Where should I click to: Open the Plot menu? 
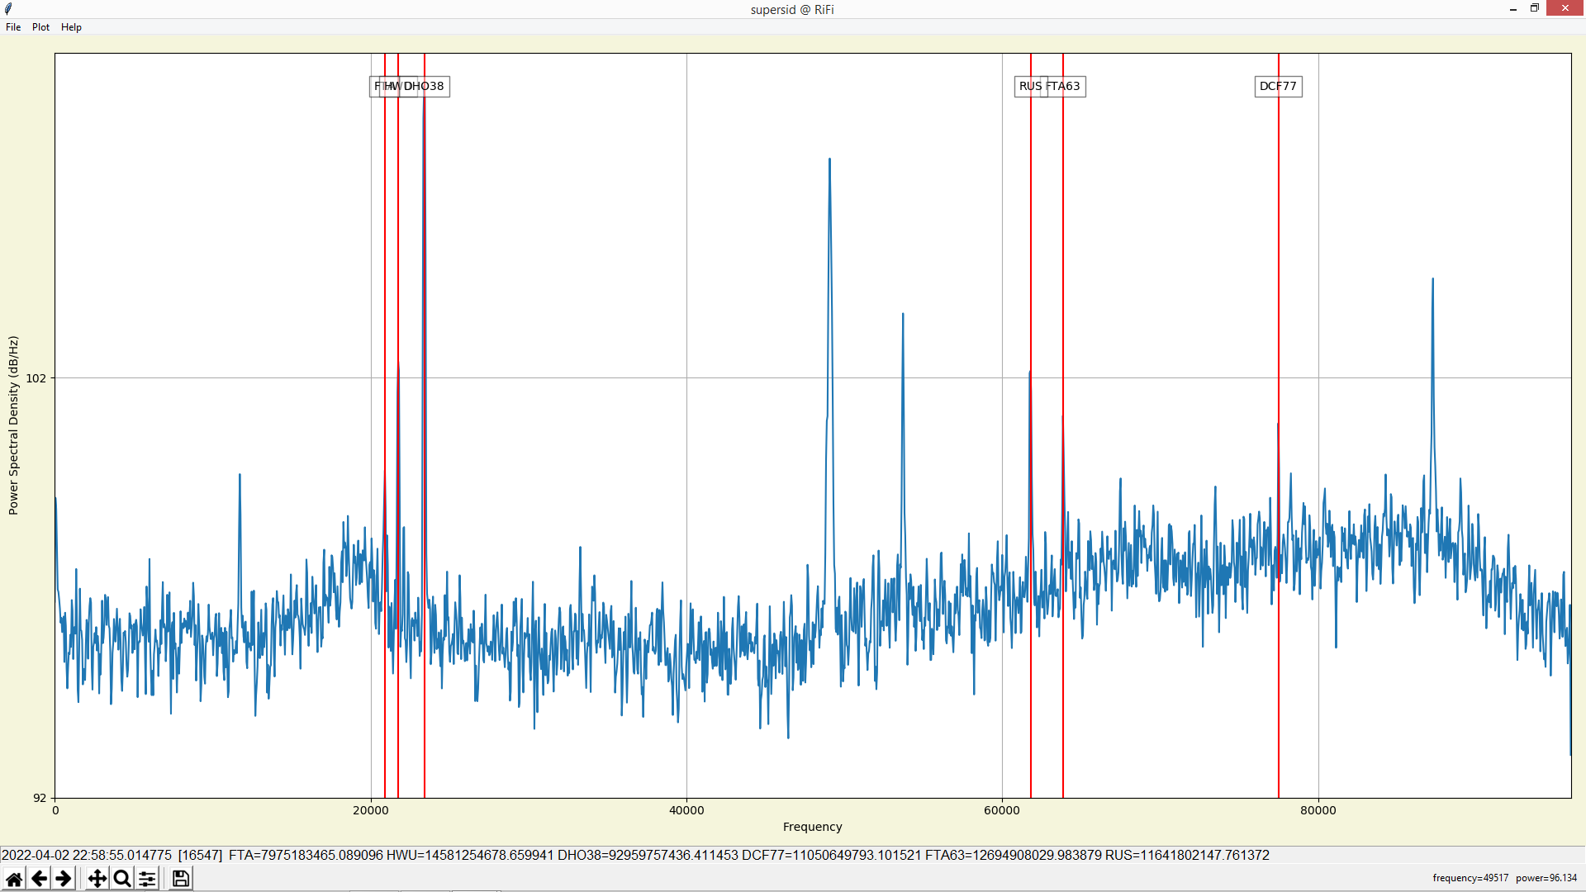(40, 27)
